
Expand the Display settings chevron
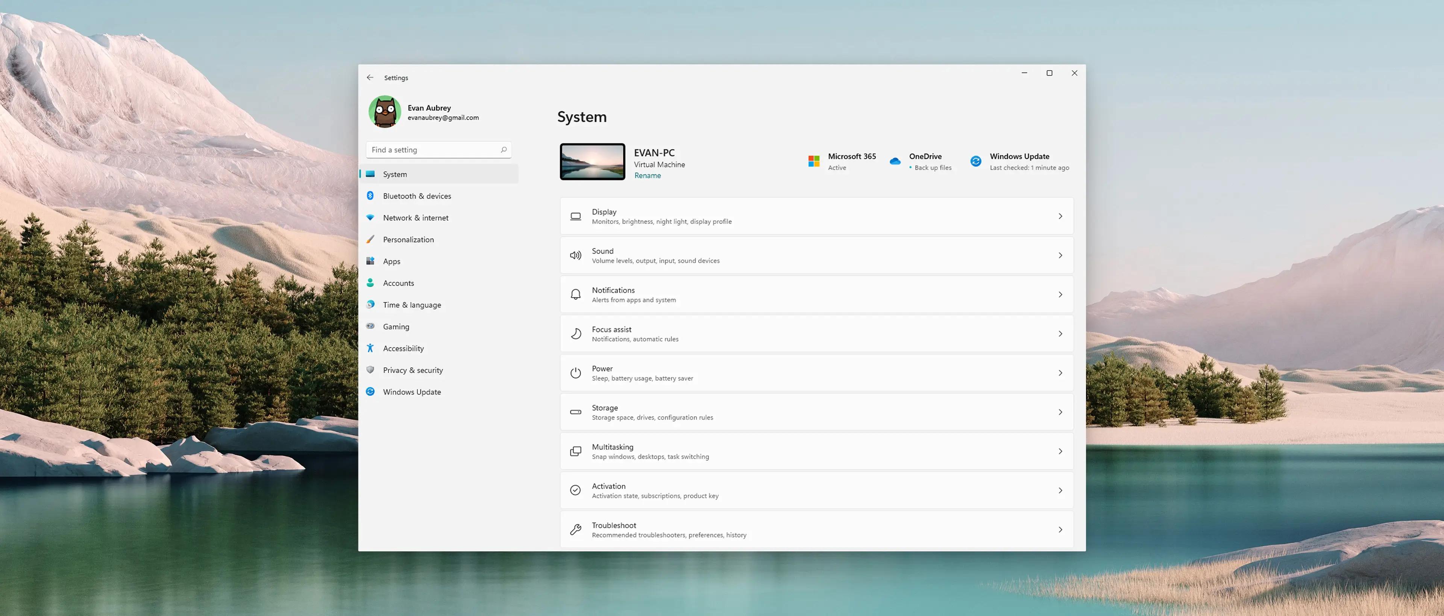(x=1060, y=216)
